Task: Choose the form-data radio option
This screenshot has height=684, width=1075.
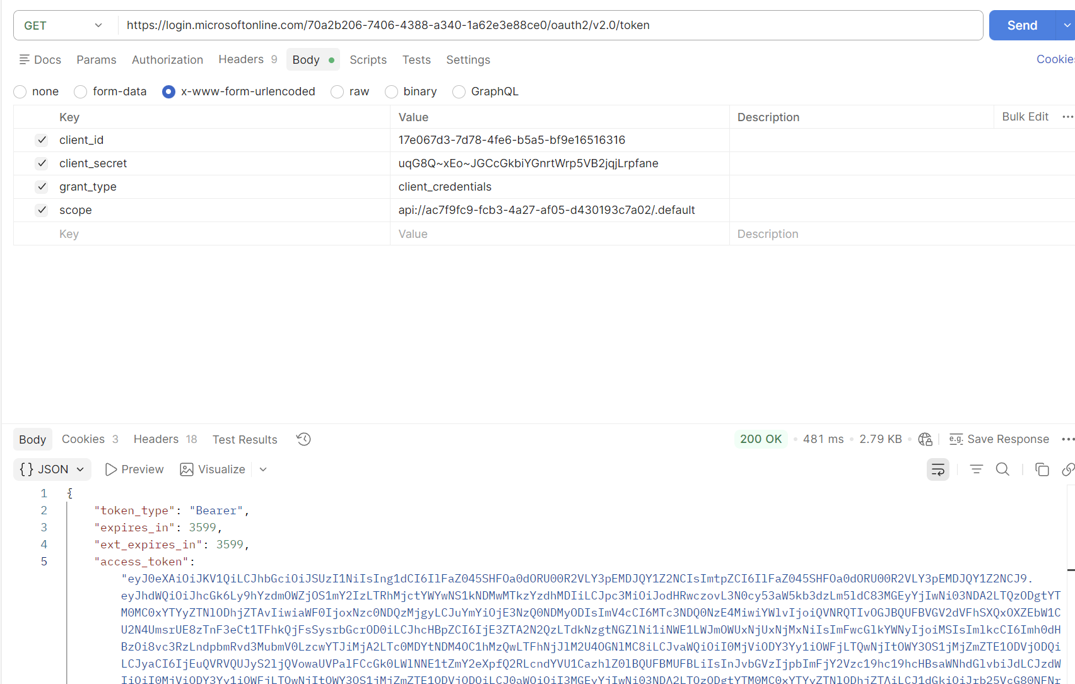Action: coord(81,92)
